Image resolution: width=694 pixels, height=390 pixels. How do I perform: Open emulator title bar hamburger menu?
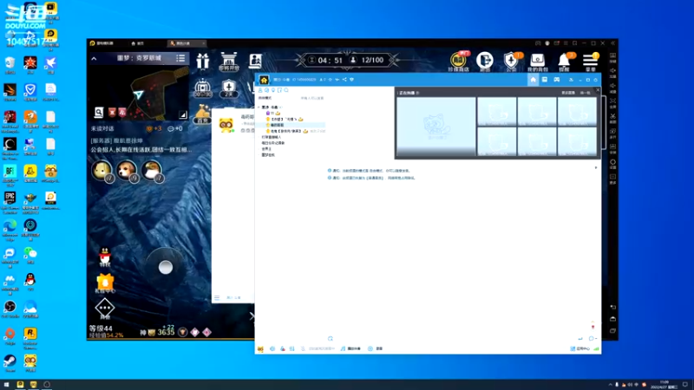point(566,43)
